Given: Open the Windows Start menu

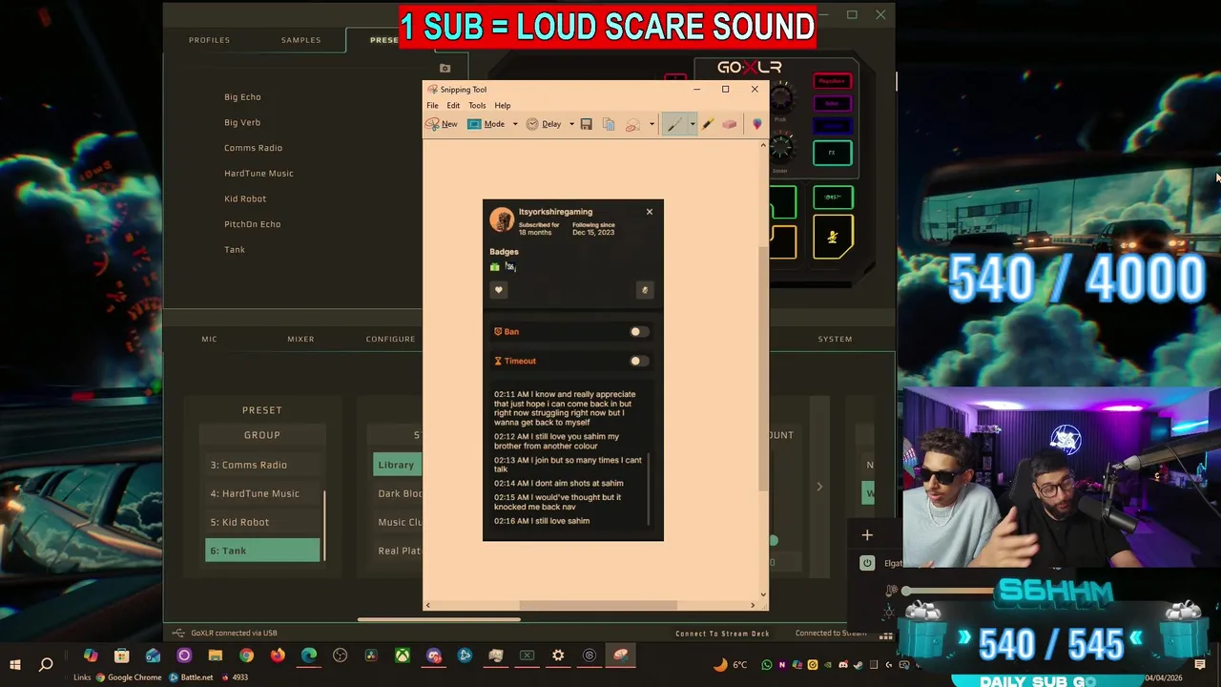Looking at the screenshot, I should coord(15,664).
